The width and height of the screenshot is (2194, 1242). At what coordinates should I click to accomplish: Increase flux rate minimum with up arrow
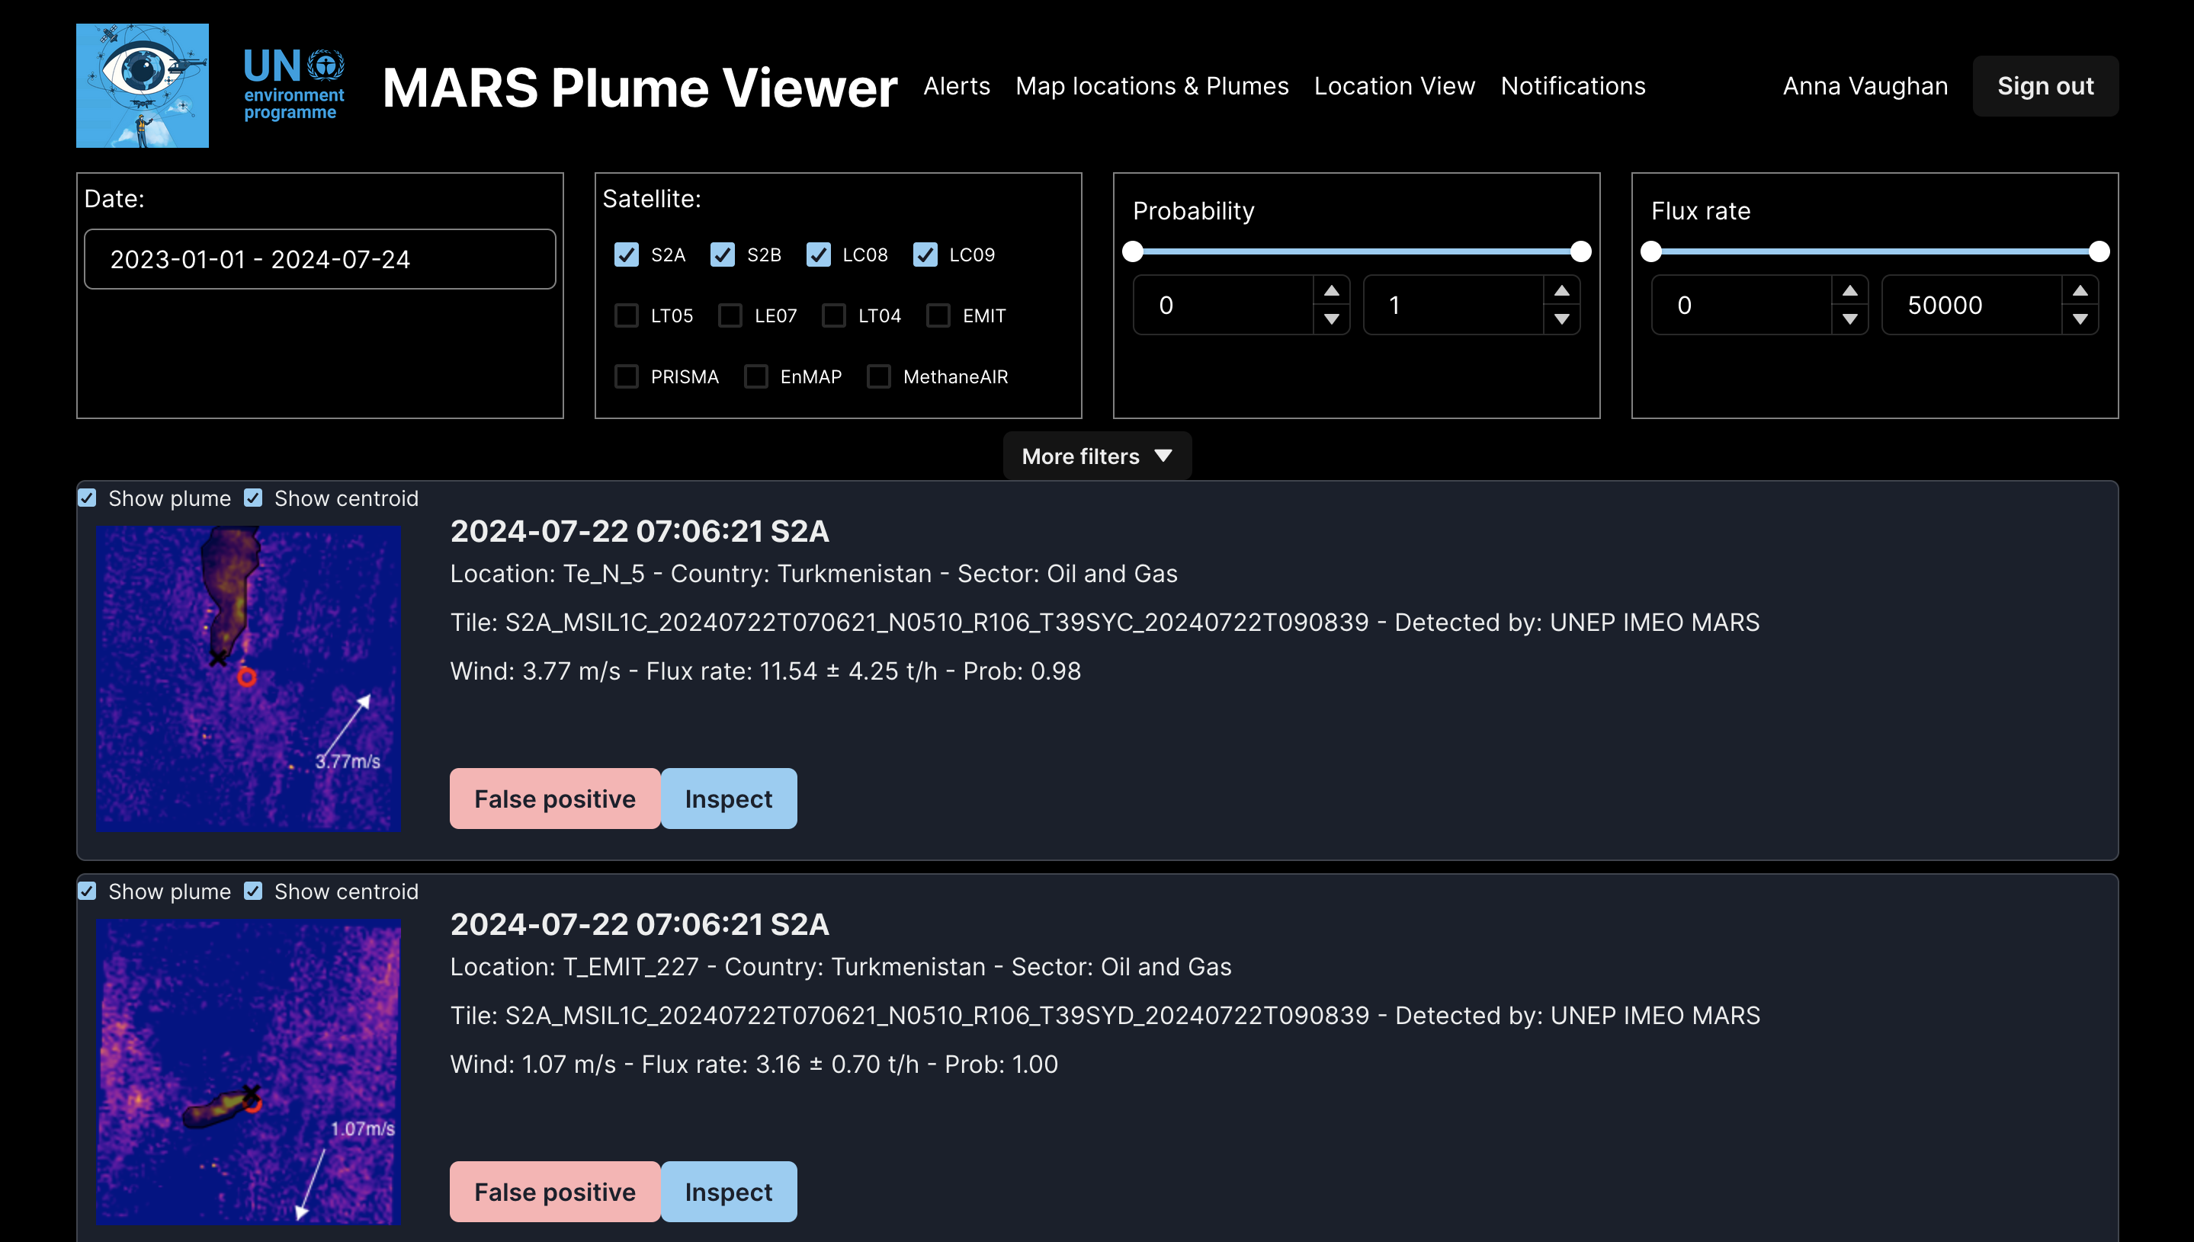1849,291
